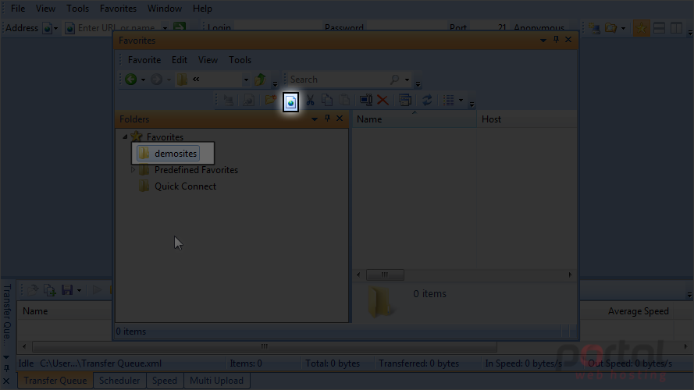Open the View menu in Favorites window

(208, 60)
